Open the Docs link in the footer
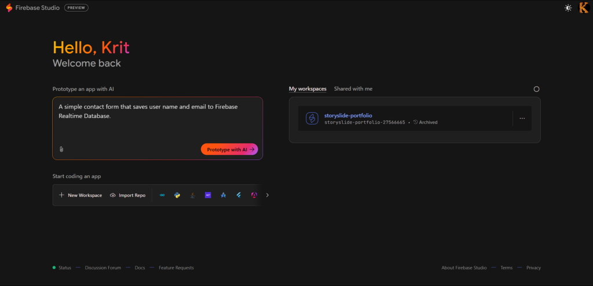593x286 pixels. [140, 268]
